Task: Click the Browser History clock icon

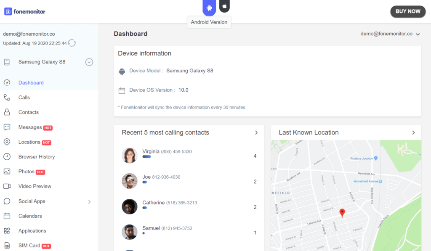Action: [x=7, y=156]
